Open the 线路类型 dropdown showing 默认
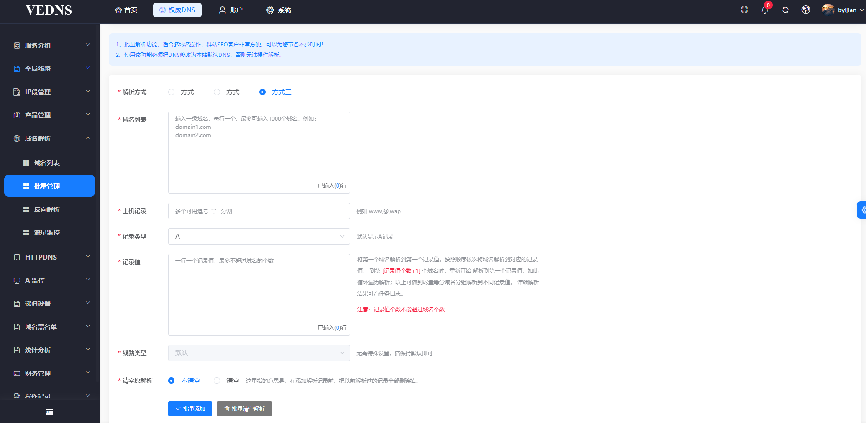Image resolution: width=866 pixels, height=423 pixels. coord(259,353)
